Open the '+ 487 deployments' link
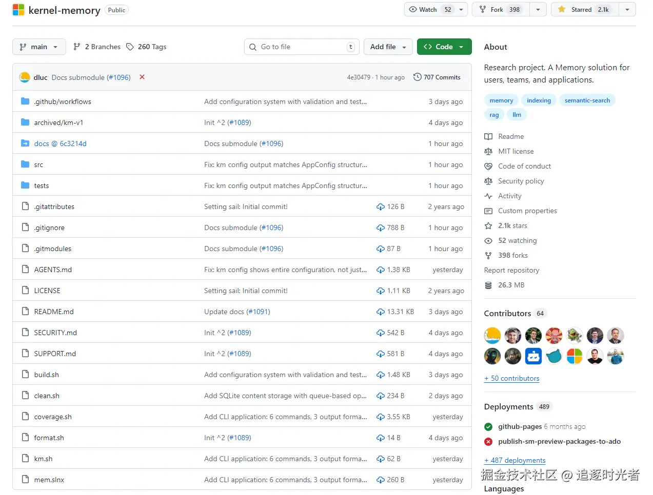Viewport: 653px width, 495px height. click(x=515, y=460)
